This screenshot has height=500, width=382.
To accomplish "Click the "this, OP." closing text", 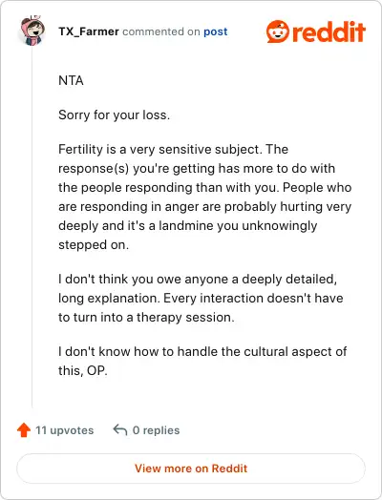I will 83,370.
